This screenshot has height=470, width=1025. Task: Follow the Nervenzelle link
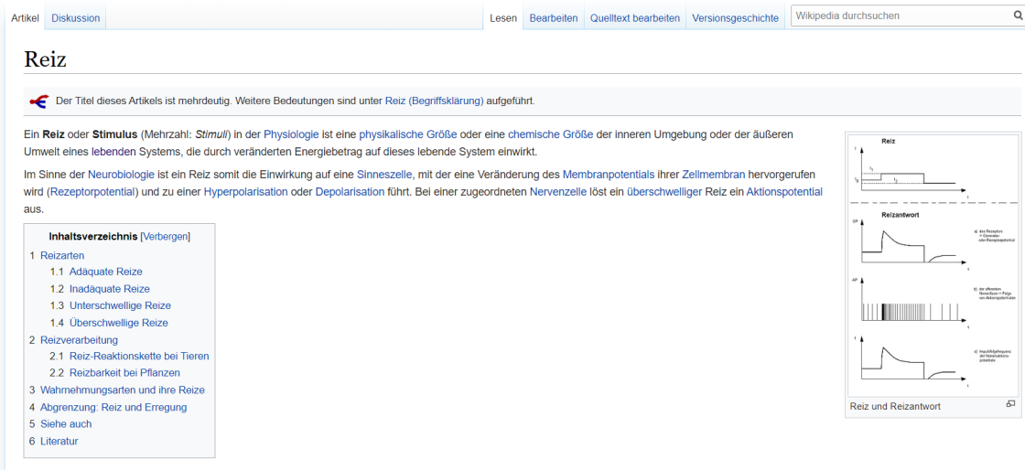[557, 193]
